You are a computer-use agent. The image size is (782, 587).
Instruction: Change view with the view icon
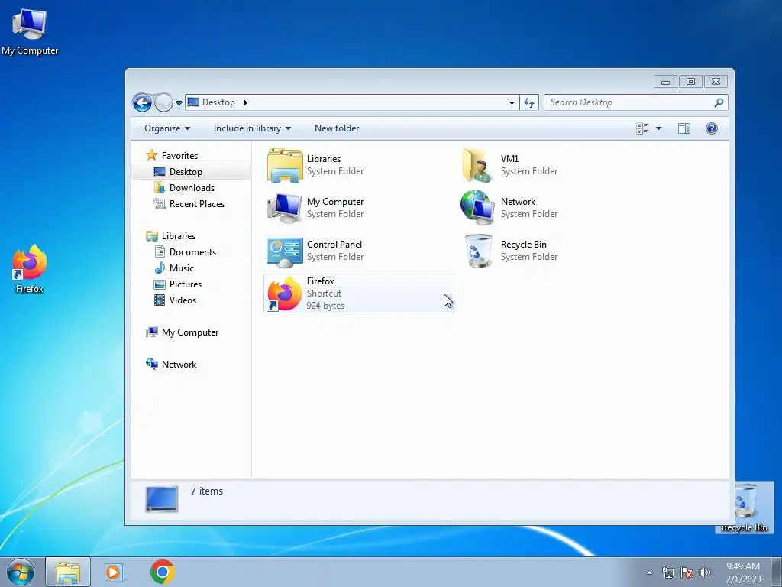(x=642, y=128)
